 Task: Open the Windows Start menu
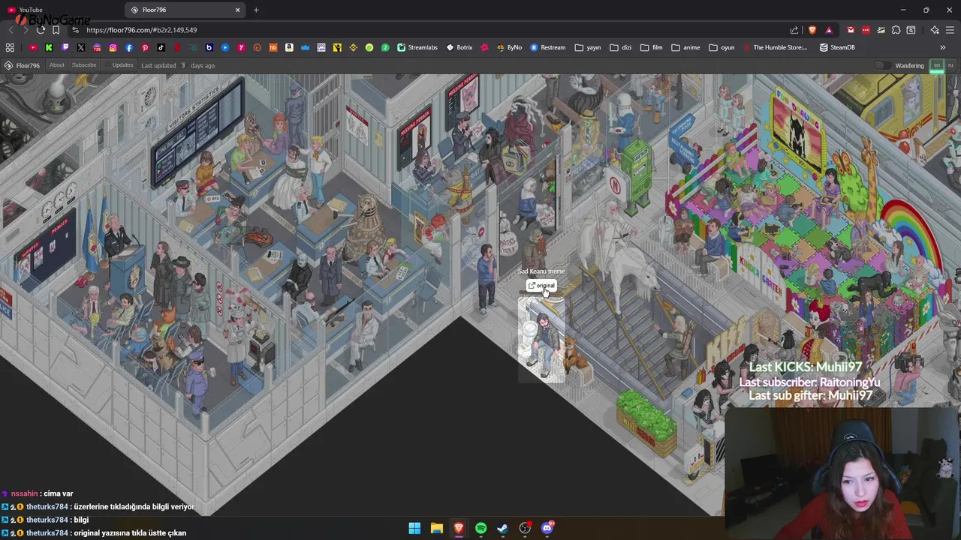(414, 528)
